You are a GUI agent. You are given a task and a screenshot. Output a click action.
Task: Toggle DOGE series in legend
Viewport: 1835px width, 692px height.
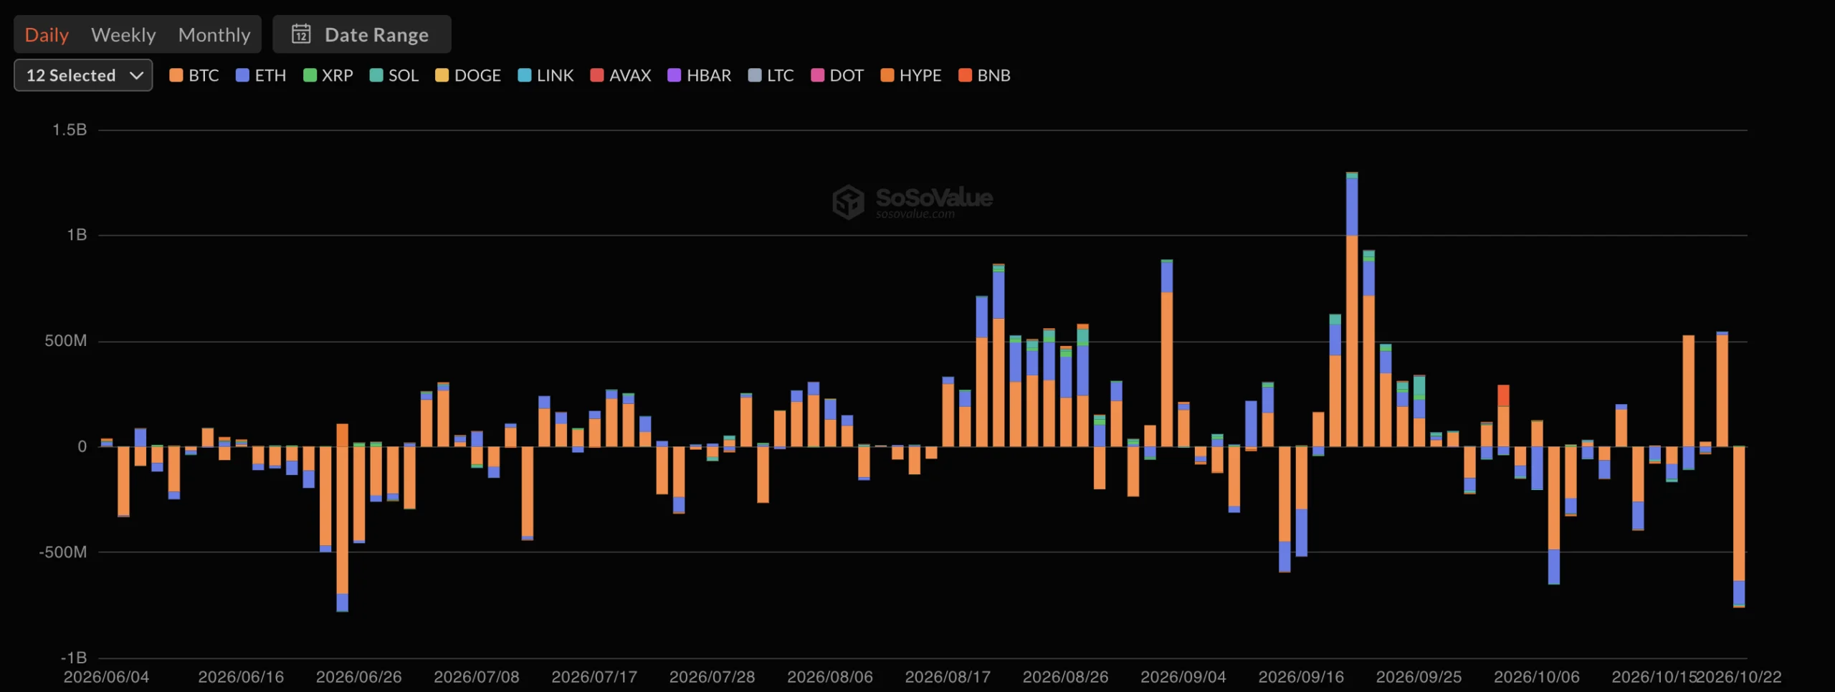tap(468, 75)
